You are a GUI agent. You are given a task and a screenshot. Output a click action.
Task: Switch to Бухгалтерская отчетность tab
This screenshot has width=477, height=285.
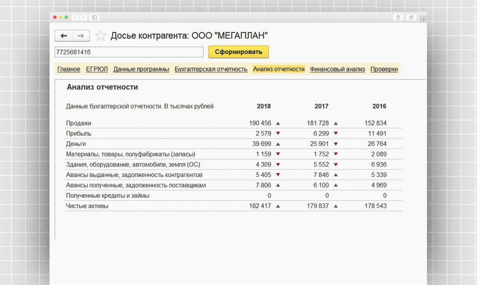click(x=211, y=69)
